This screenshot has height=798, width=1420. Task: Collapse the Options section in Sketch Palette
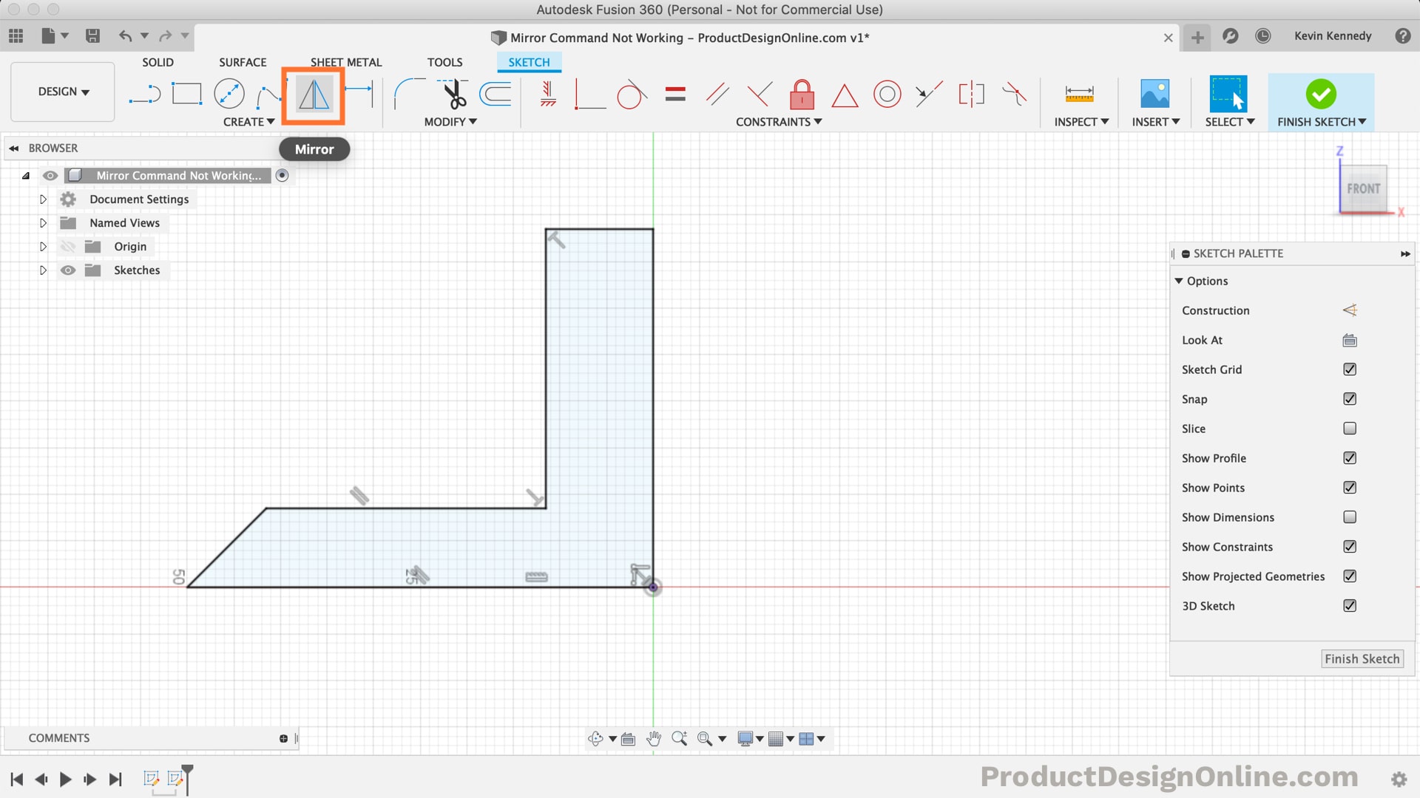[1179, 281]
